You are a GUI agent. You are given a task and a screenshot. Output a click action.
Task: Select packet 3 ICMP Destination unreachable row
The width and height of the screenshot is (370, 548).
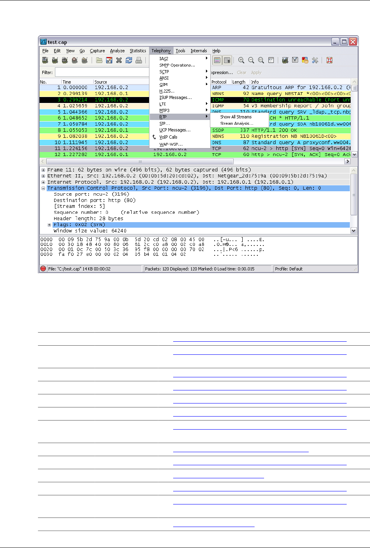195,100
